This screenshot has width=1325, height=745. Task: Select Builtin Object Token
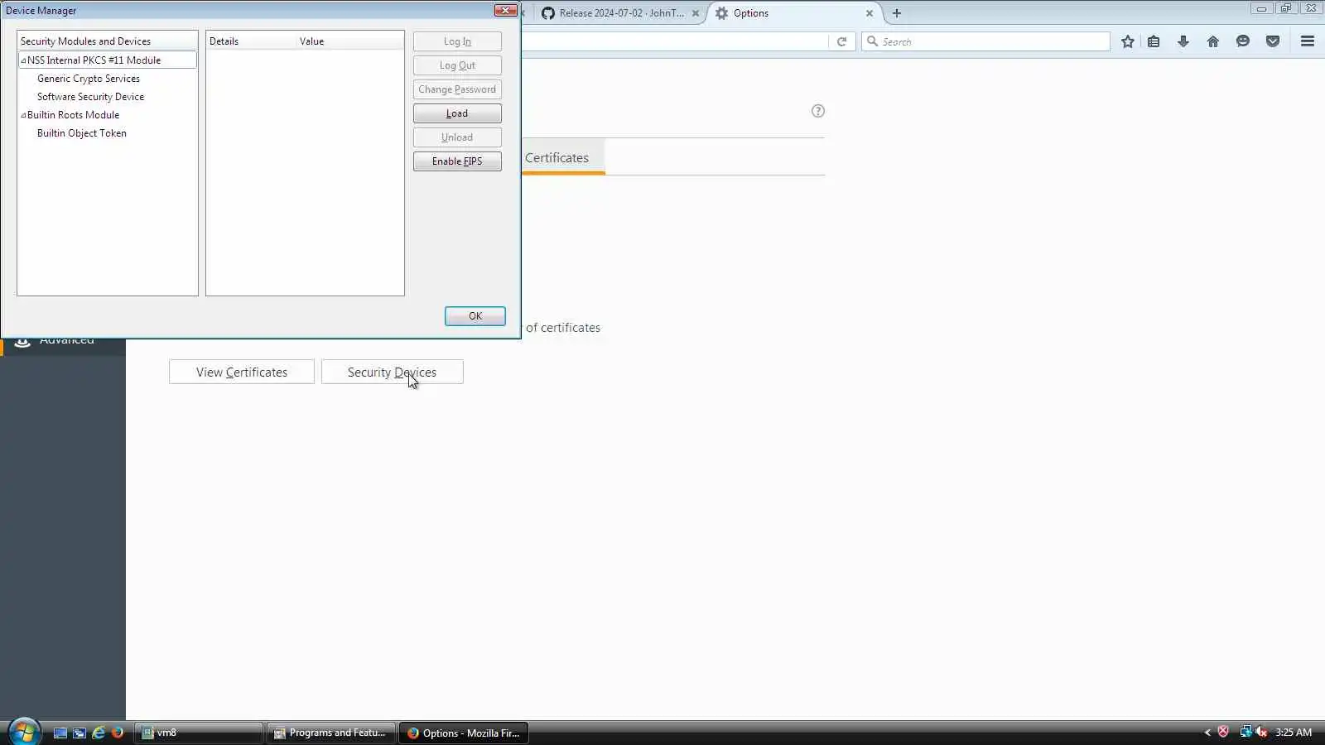click(82, 133)
